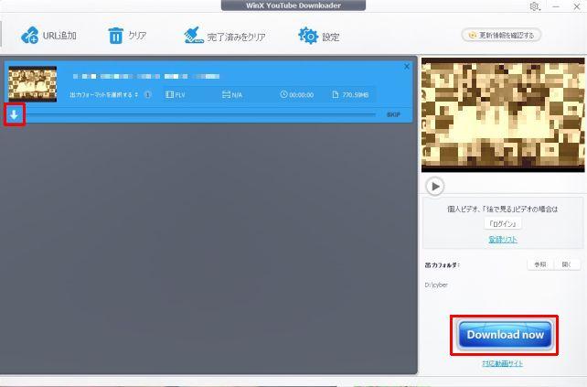Click the FLV format film icon
The height and width of the screenshot is (387, 587).
pos(169,95)
